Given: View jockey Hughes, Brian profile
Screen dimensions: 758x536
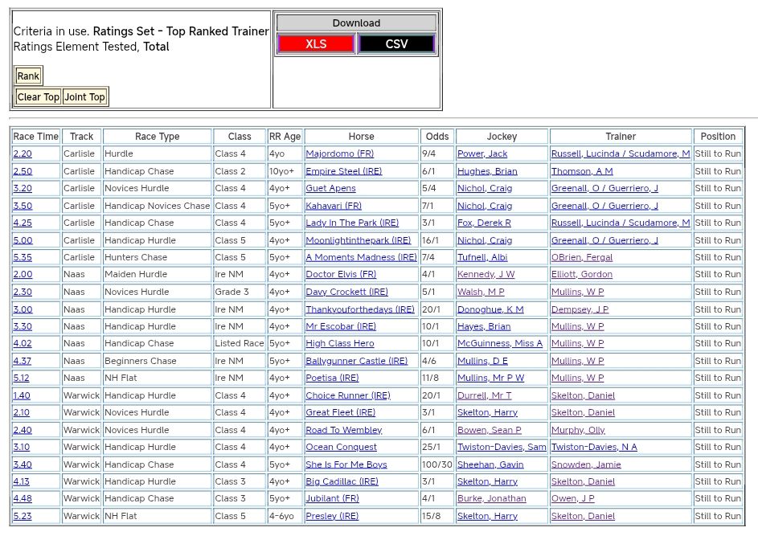Looking at the screenshot, I should coord(486,171).
